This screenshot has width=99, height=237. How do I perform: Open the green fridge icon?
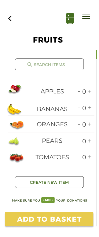(x=70, y=18)
